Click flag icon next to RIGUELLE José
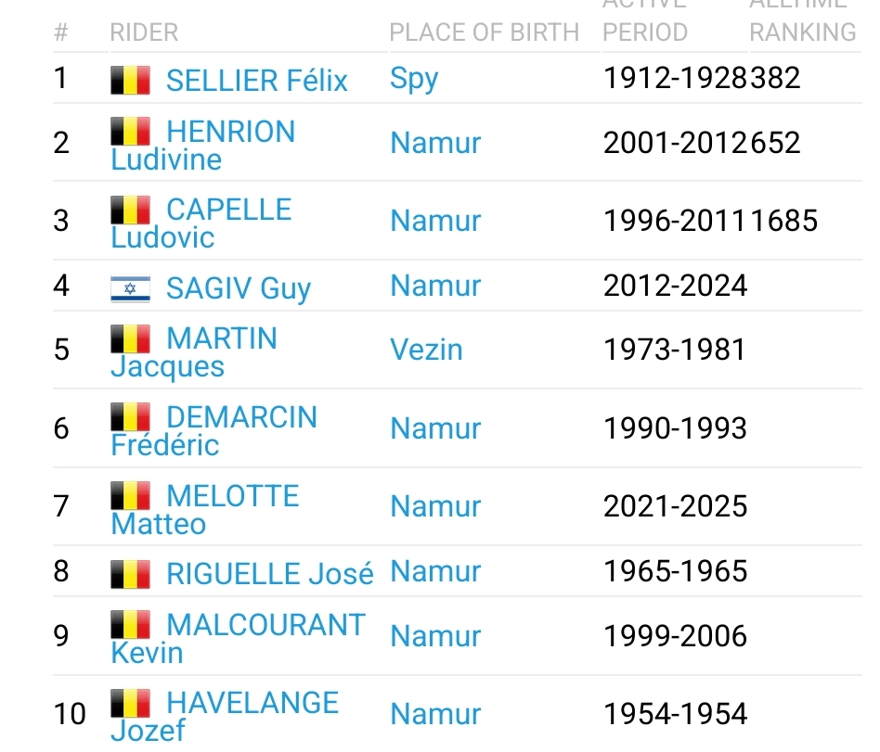 (x=130, y=574)
